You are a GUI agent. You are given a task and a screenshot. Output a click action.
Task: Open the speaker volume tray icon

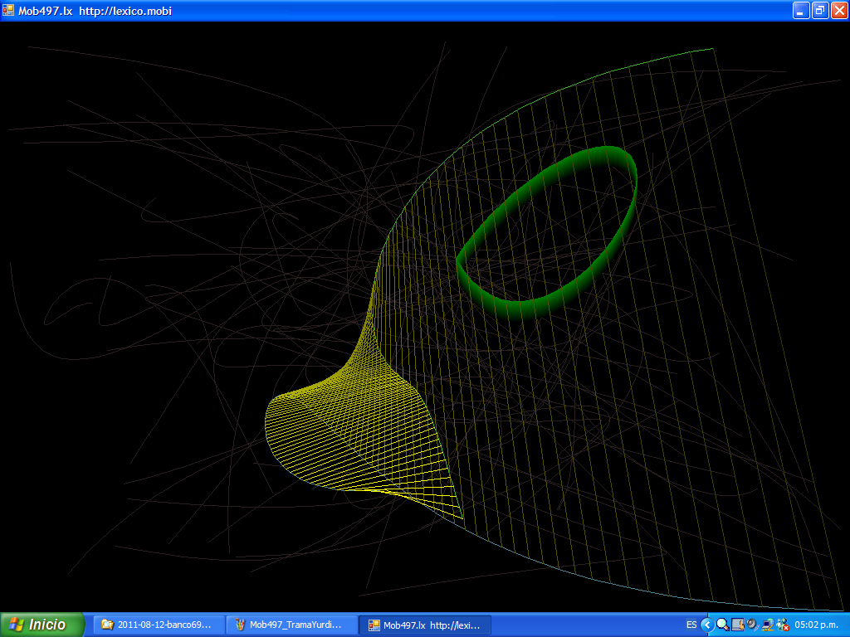(752, 625)
